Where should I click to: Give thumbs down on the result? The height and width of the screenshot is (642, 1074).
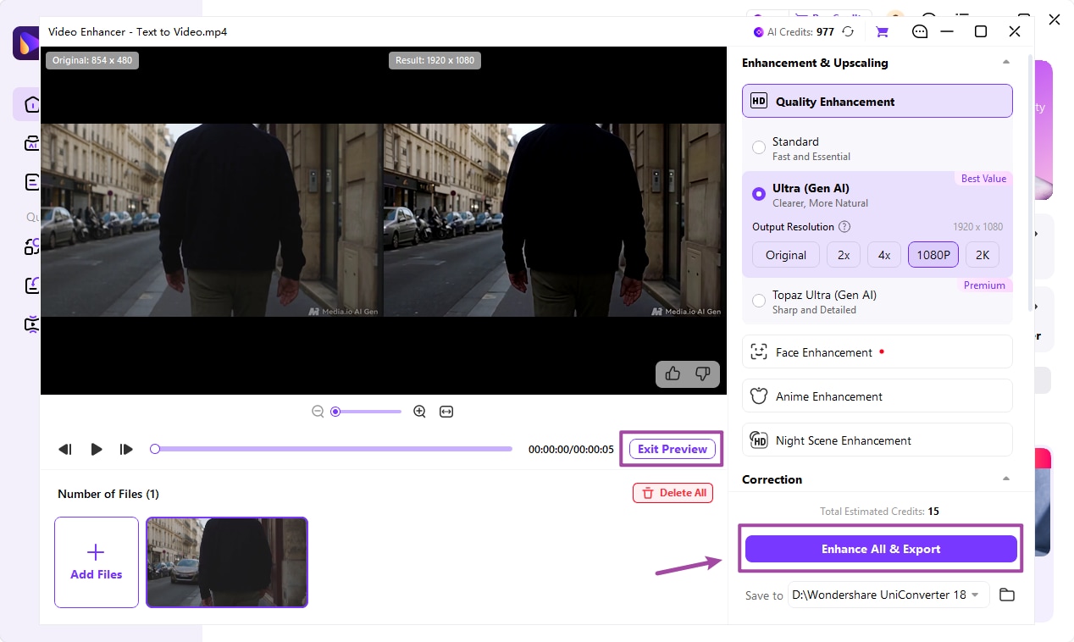[x=702, y=374]
